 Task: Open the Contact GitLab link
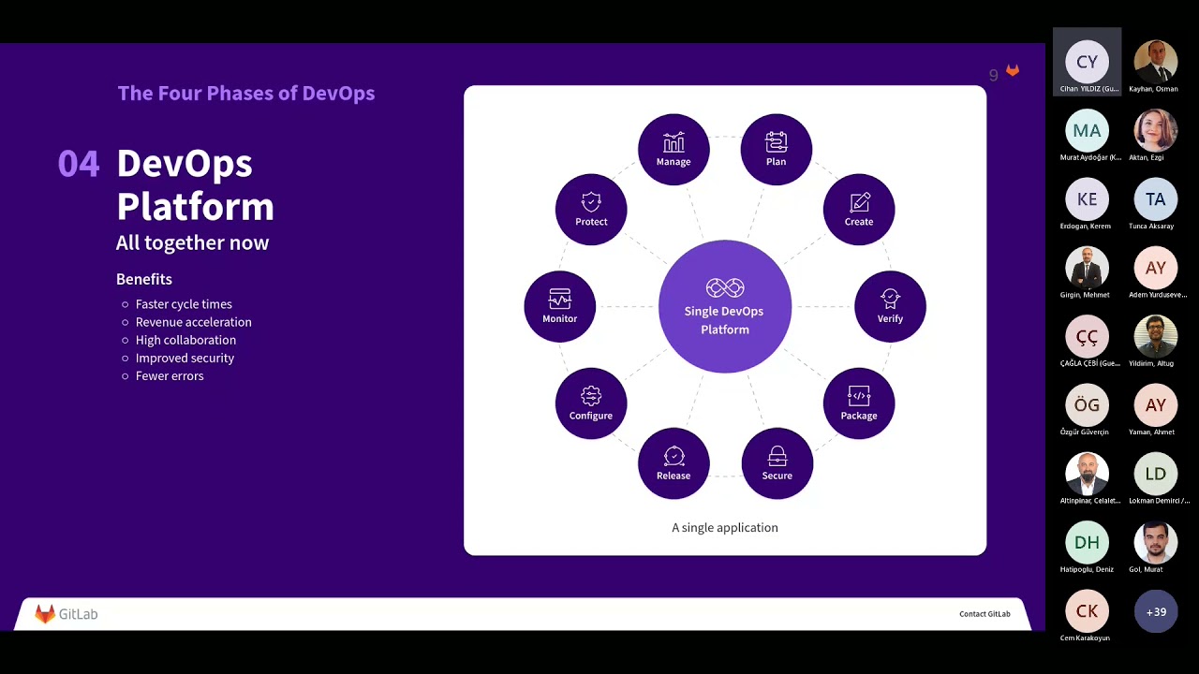coord(984,614)
